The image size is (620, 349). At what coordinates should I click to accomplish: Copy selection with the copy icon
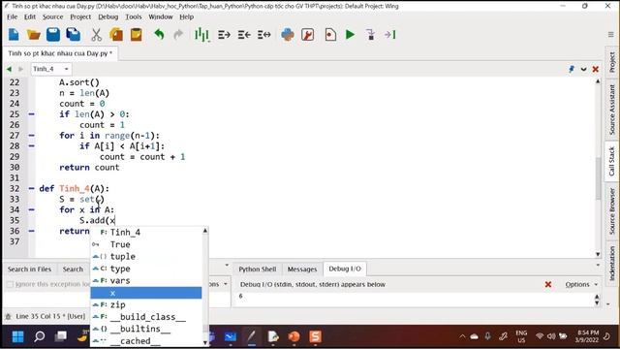click(116, 35)
